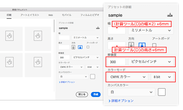Open ピクセル/インチ dropdown in small dialog
Viewport: 183px width, 110px height.
coord(86,57)
